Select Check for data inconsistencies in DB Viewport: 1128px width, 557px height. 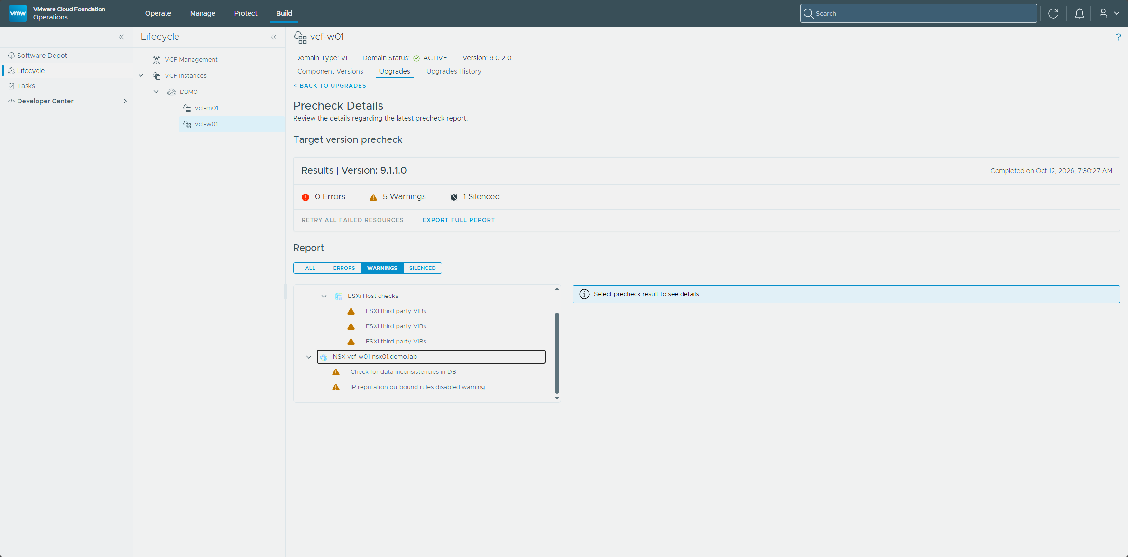(x=403, y=372)
